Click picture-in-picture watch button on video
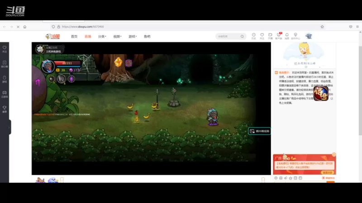The height and width of the screenshot is (203, 362). point(259,131)
